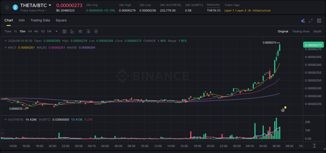The image size is (326, 153).
Task: Switch to Original chart view
Action: (x=283, y=31)
